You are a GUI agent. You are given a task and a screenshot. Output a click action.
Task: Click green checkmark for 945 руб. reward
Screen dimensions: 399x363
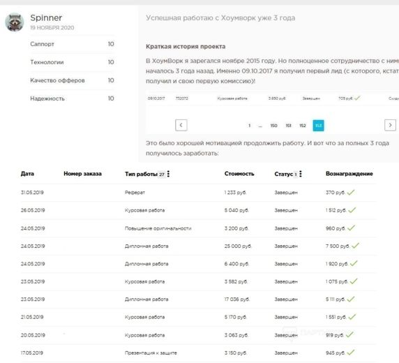[351, 353]
